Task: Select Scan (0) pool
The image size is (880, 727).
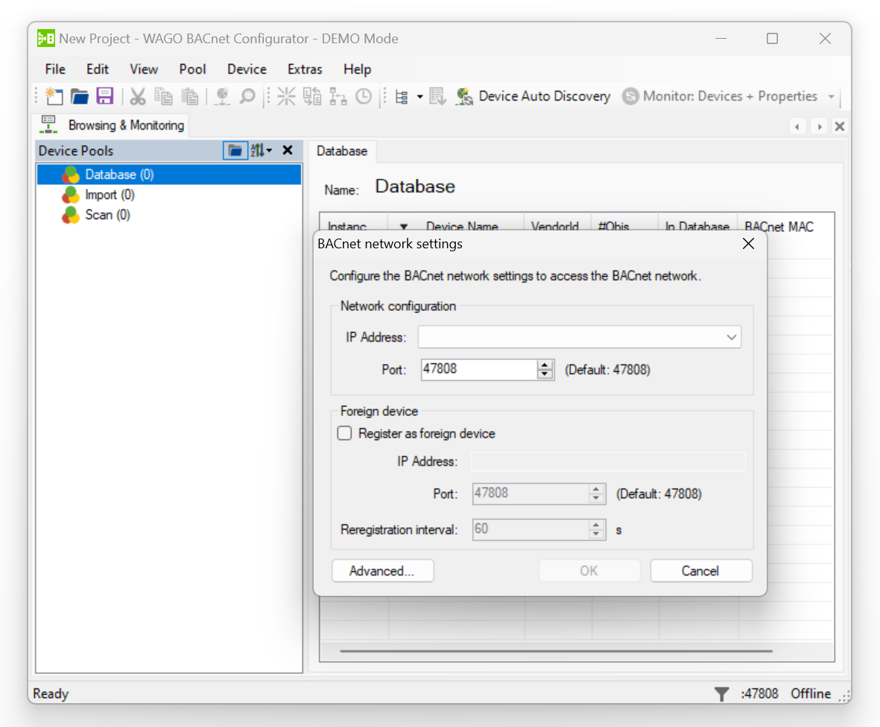Action: 96,215
